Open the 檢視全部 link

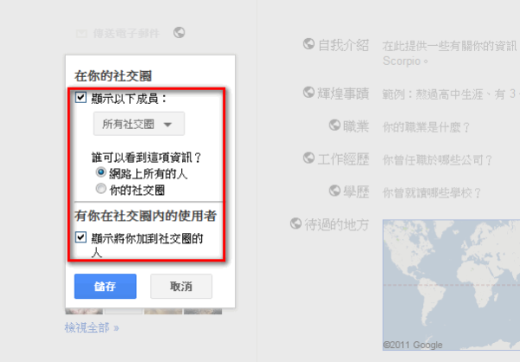pos(92,328)
